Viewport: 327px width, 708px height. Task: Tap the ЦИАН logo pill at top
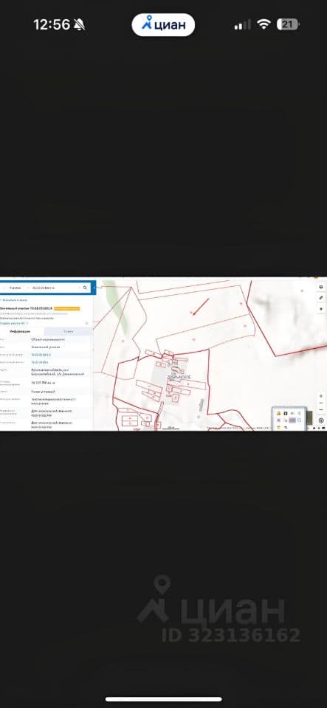point(163,25)
